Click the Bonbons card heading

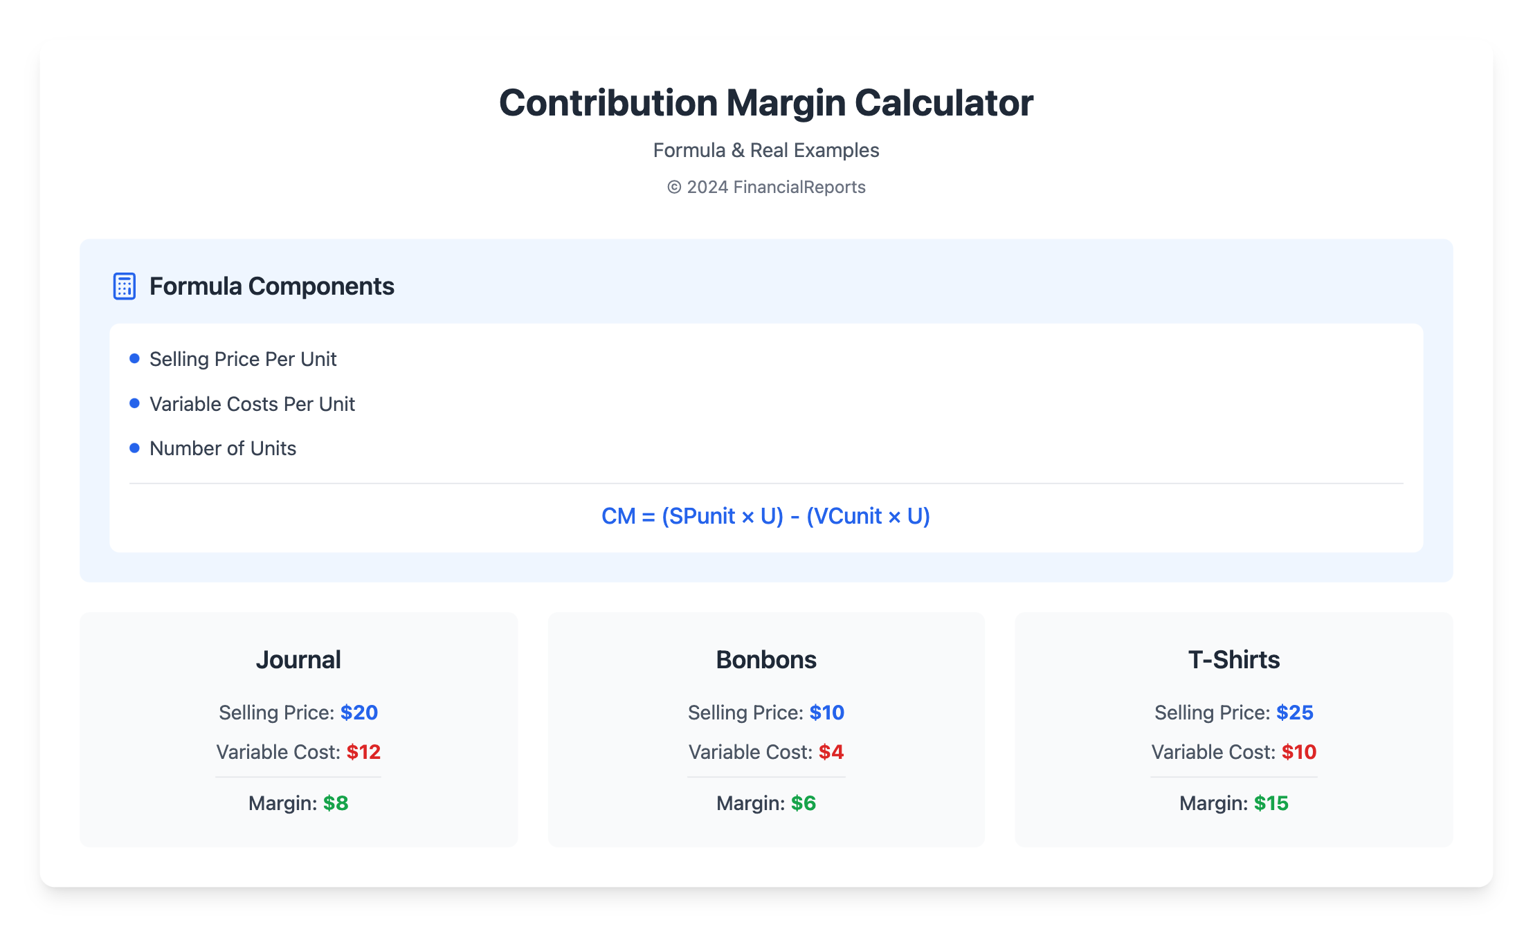point(766,660)
